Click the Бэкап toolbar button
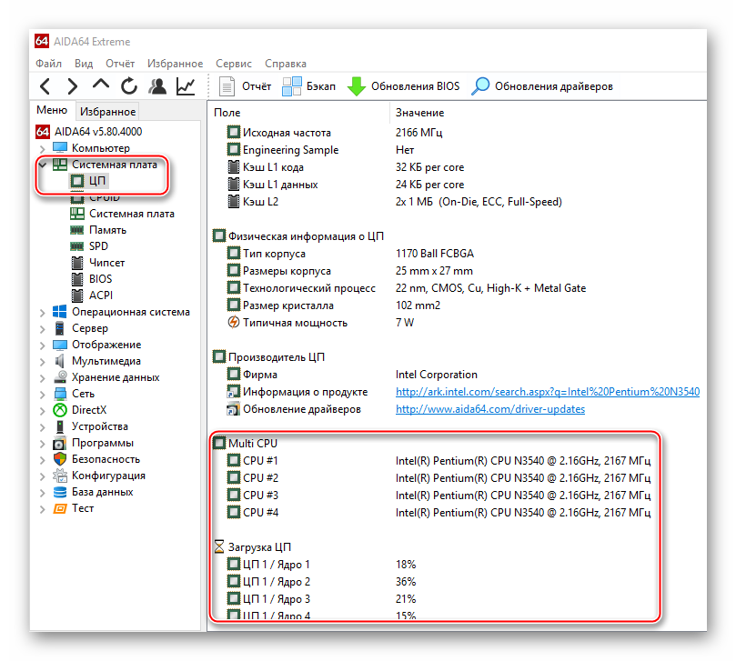 point(309,86)
